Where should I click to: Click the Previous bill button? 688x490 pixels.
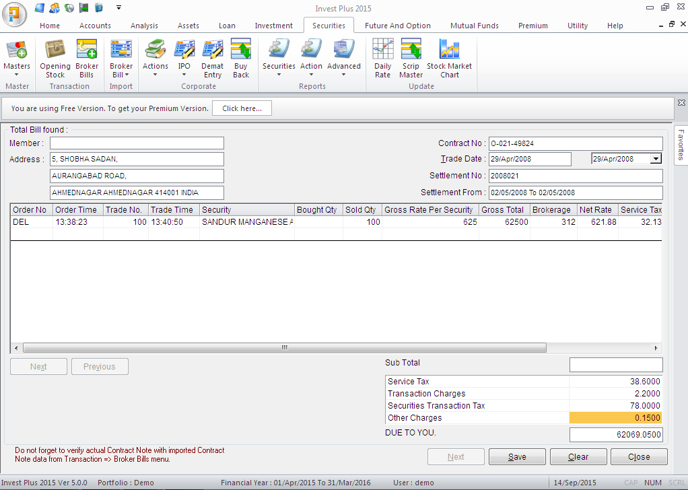(100, 367)
